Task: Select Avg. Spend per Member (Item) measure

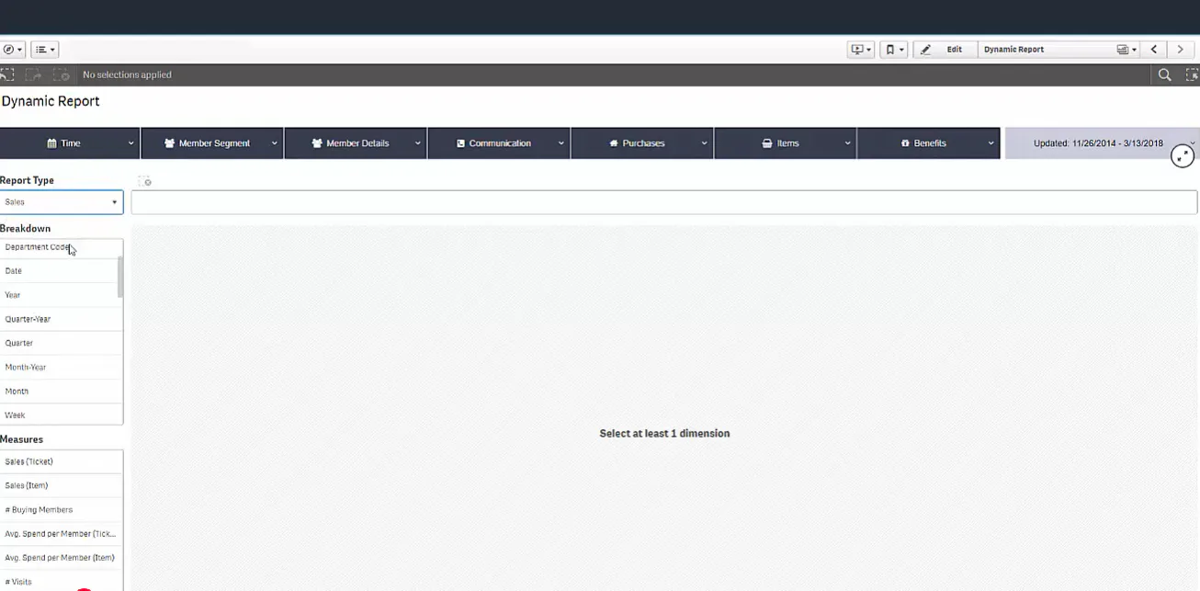Action: point(62,557)
